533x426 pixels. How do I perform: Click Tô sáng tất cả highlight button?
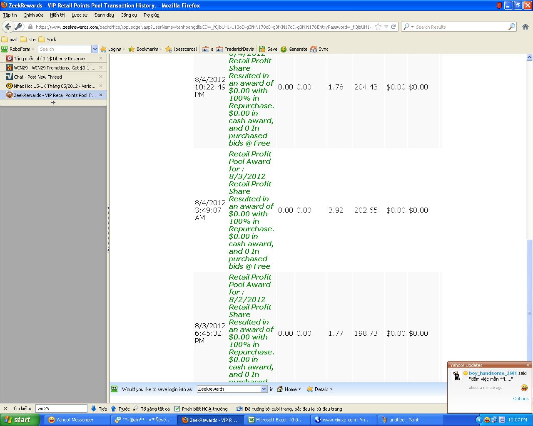click(x=152, y=409)
